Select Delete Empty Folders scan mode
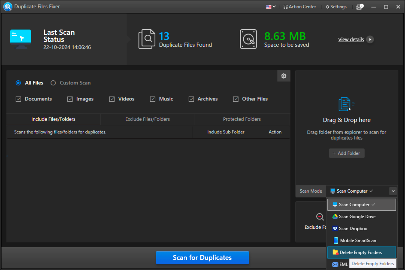This screenshot has height=270, width=405. pos(361,252)
